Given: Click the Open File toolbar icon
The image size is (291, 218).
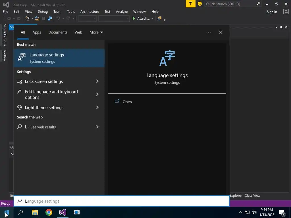Looking at the screenshot, I should [x=37, y=18].
